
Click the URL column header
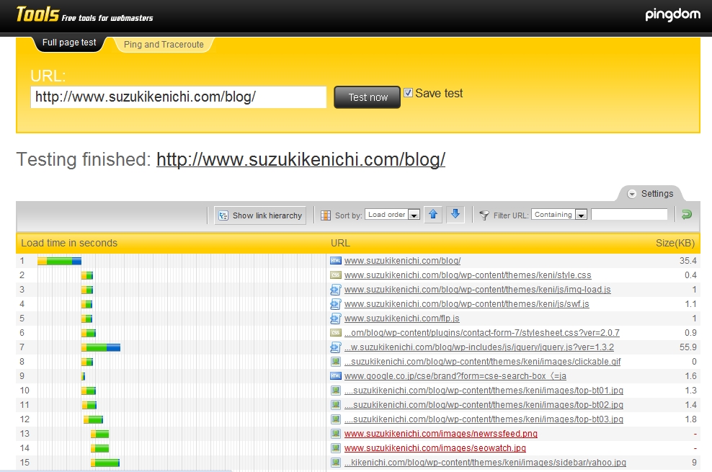click(340, 244)
